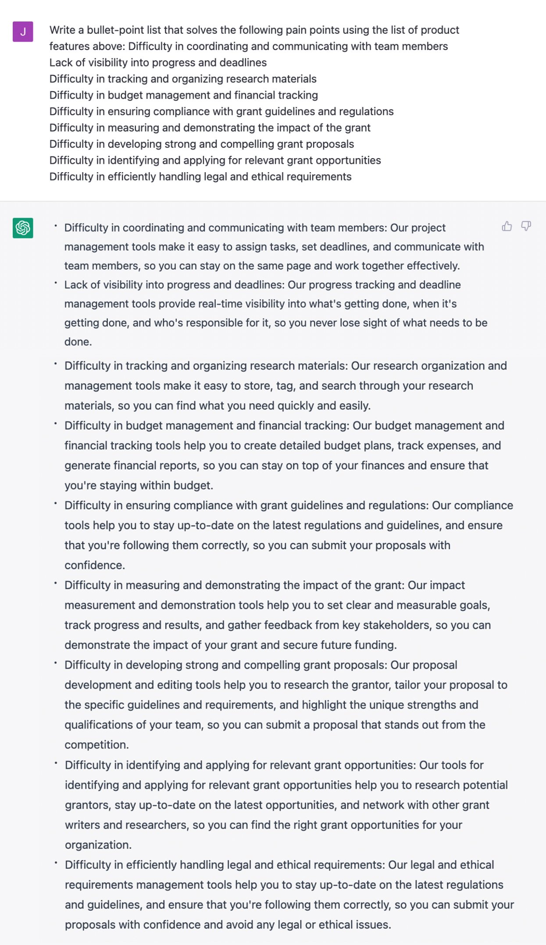
Task: Click 'Difficulty in developing strong' prompt line
Action: (202, 144)
